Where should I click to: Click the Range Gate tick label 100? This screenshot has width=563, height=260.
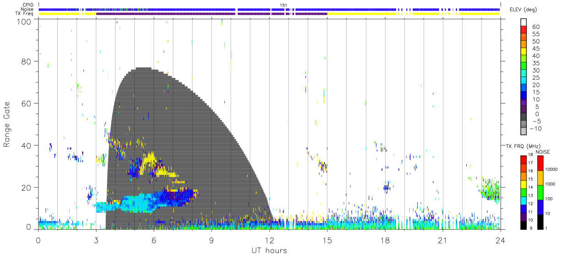(x=25, y=21)
